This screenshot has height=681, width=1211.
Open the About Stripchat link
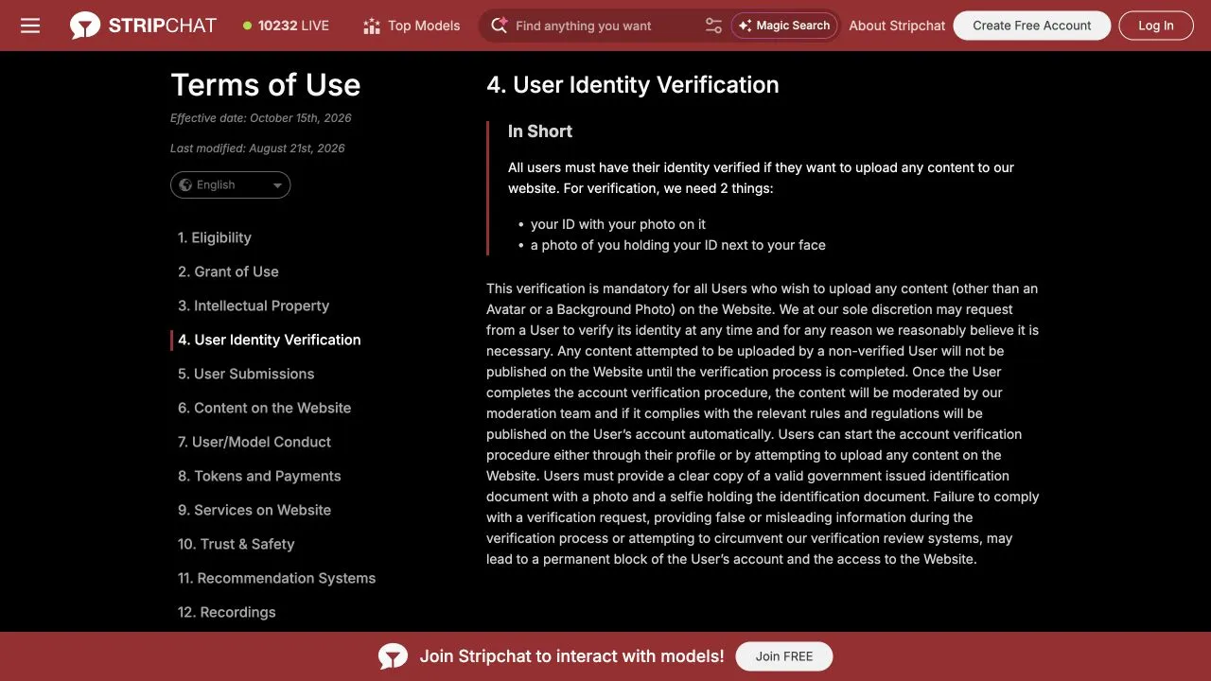pos(897,26)
